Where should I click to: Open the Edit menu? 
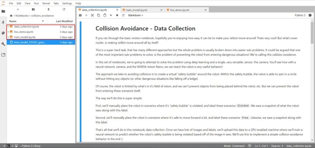click(19, 3)
